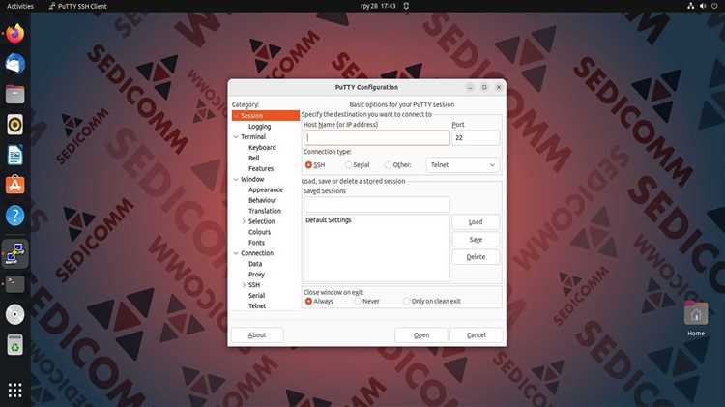Screen dimensions: 725x407
Task: Open Behaviour settings category
Action: (x=262, y=200)
